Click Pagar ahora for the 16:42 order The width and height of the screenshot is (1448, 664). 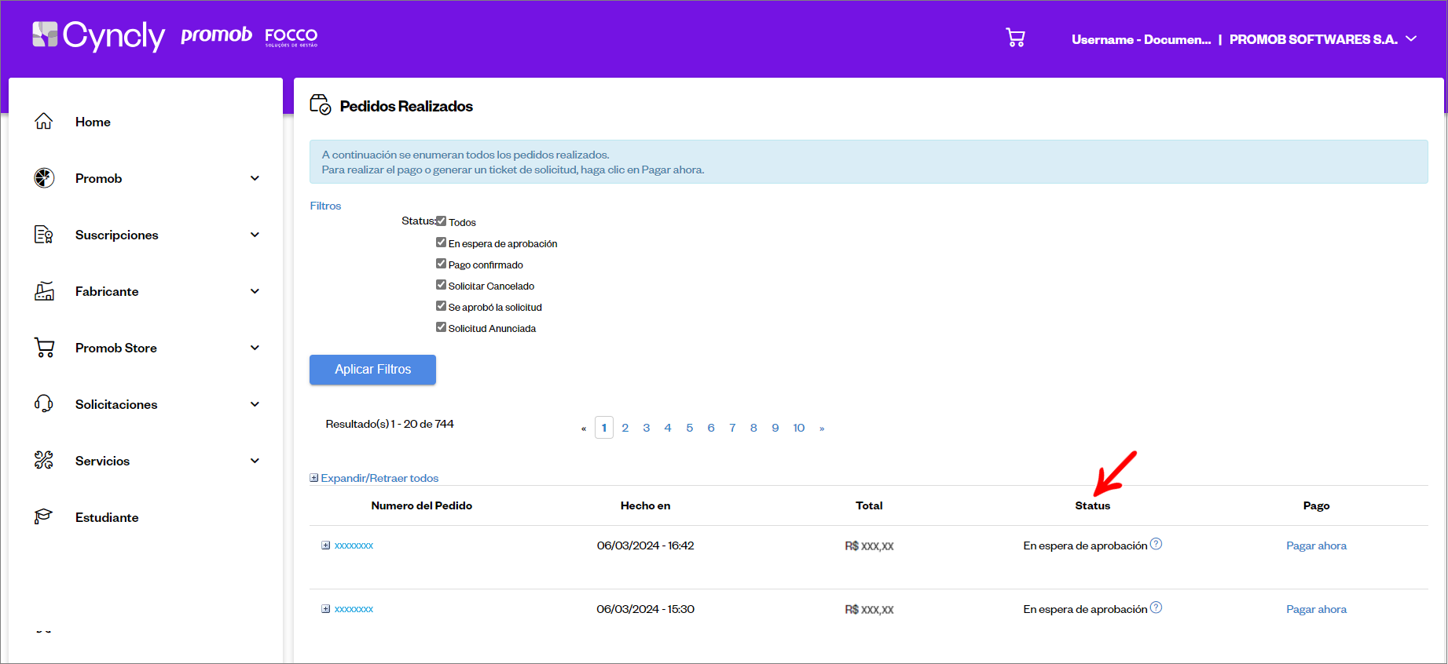[1316, 545]
